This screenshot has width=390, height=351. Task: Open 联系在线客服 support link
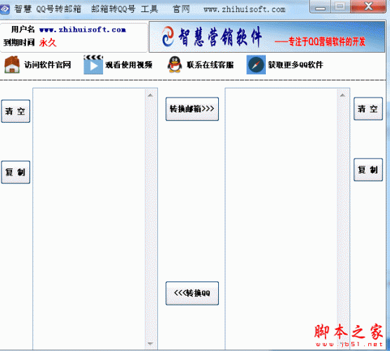pyautogui.click(x=210, y=65)
